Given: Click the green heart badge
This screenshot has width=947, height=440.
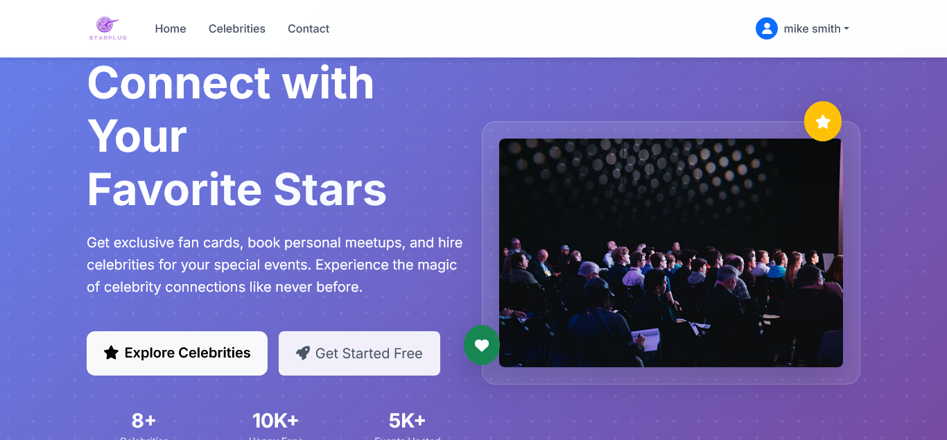Looking at the screenshot, I should click(x=482, y=345).
